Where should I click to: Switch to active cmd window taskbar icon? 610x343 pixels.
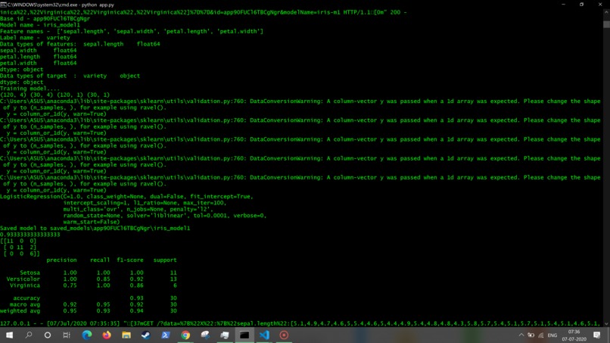point(244,335)
